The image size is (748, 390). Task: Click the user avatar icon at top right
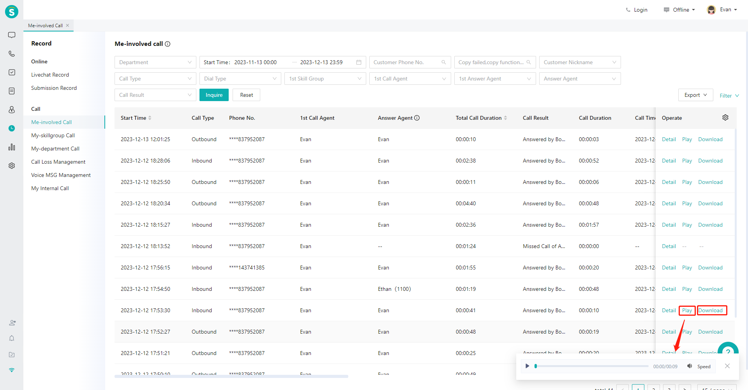click(711, 10)
